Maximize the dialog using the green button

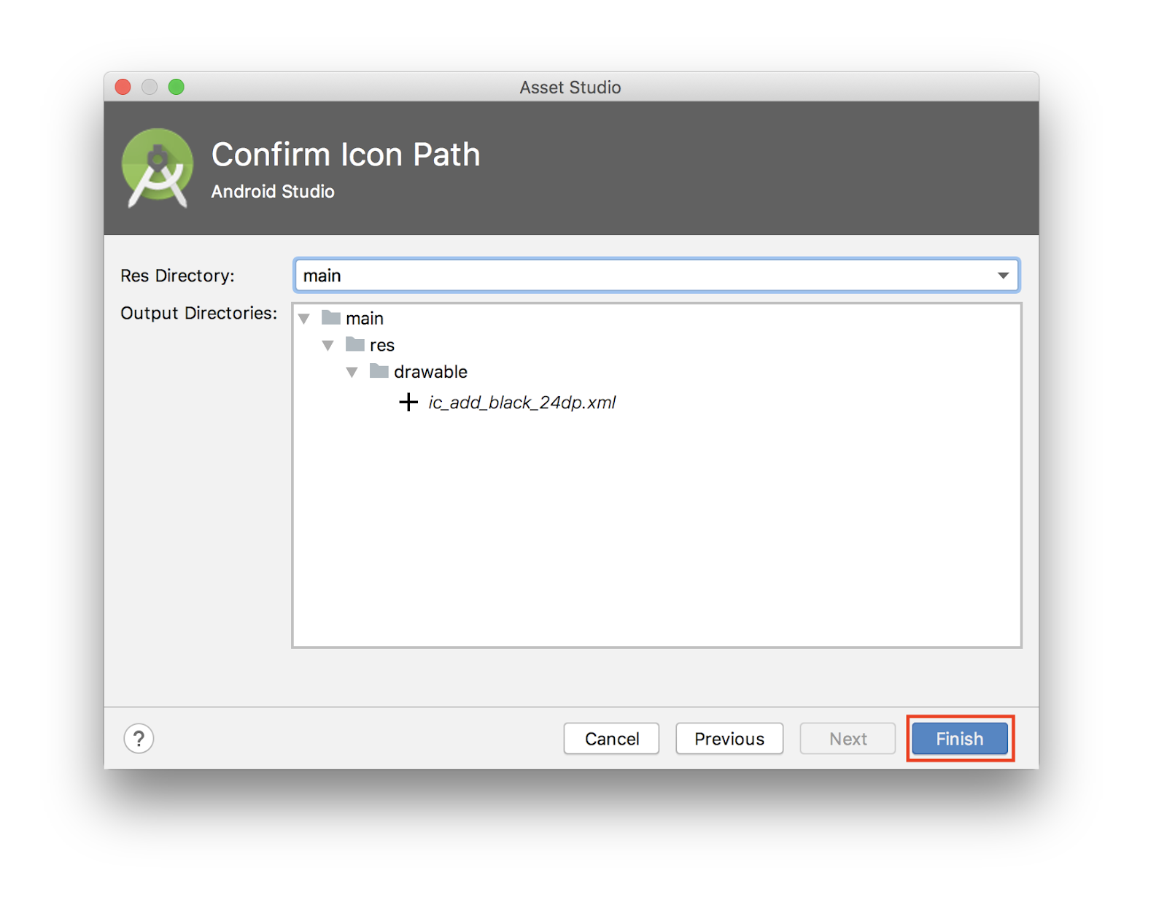coord(177,88)
